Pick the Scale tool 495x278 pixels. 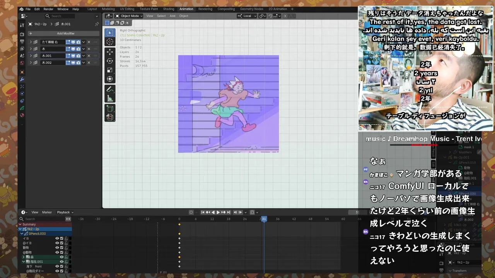pos(110,70)
